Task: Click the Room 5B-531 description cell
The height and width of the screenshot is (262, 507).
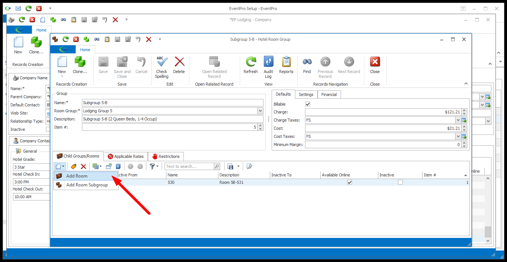Action: (244, 182)
